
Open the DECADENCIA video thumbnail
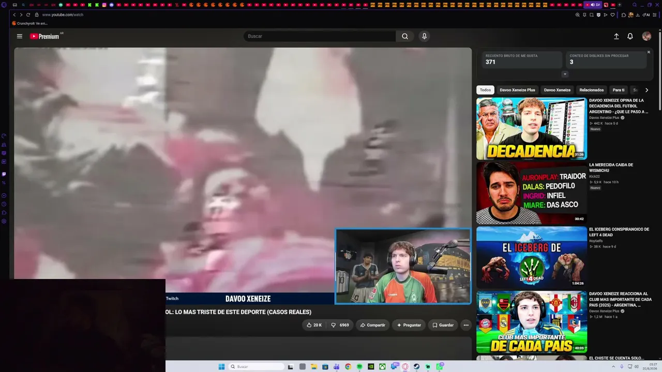coord(531,129)
